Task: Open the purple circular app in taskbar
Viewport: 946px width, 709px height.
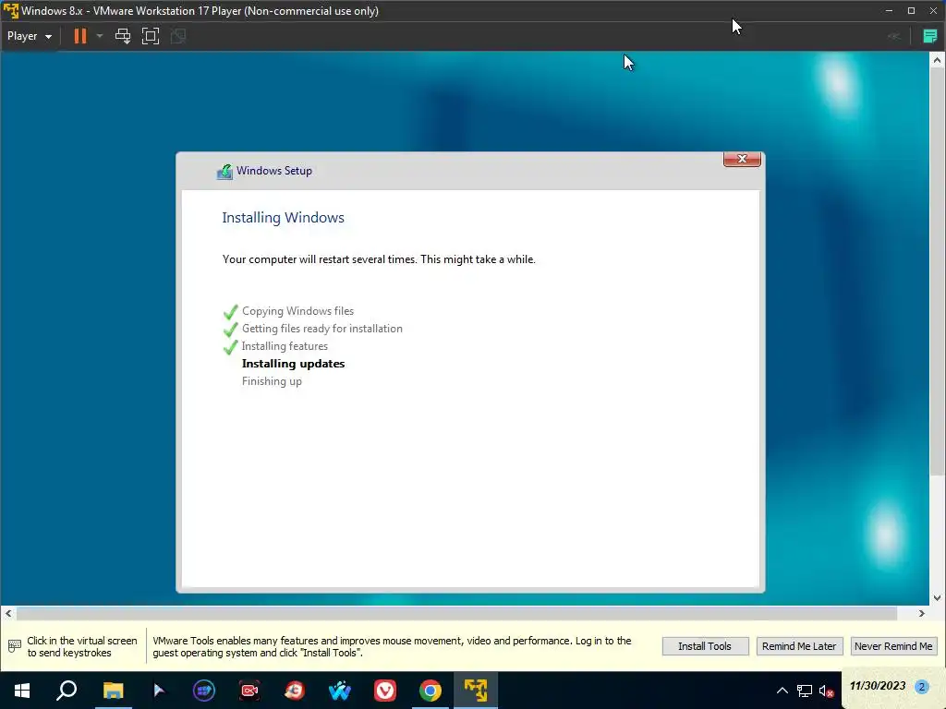Action: (204, 691)
